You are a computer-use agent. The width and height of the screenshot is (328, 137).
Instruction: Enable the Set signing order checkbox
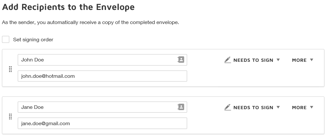5,39
